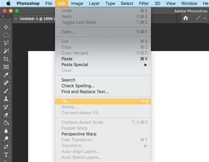Choose Paste Special menu entry
The image size is (209, 162).
click(103, 65)
